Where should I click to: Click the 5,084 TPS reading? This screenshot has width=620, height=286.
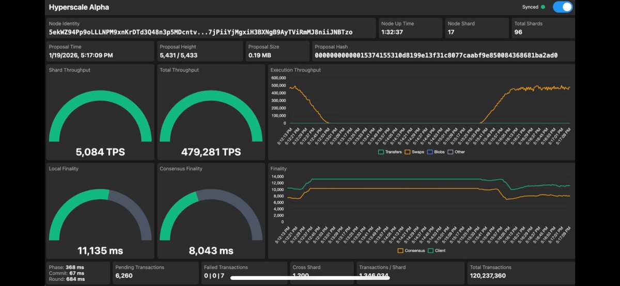[x=100, y=152]
